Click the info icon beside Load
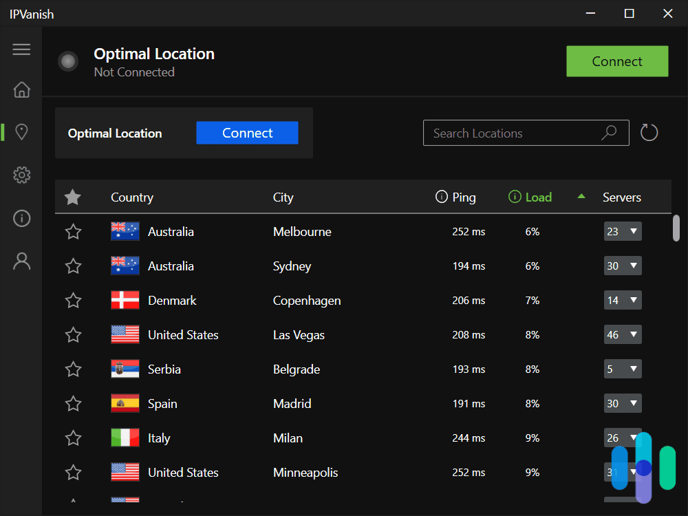The image size is (688, 516). pos(513,197)
